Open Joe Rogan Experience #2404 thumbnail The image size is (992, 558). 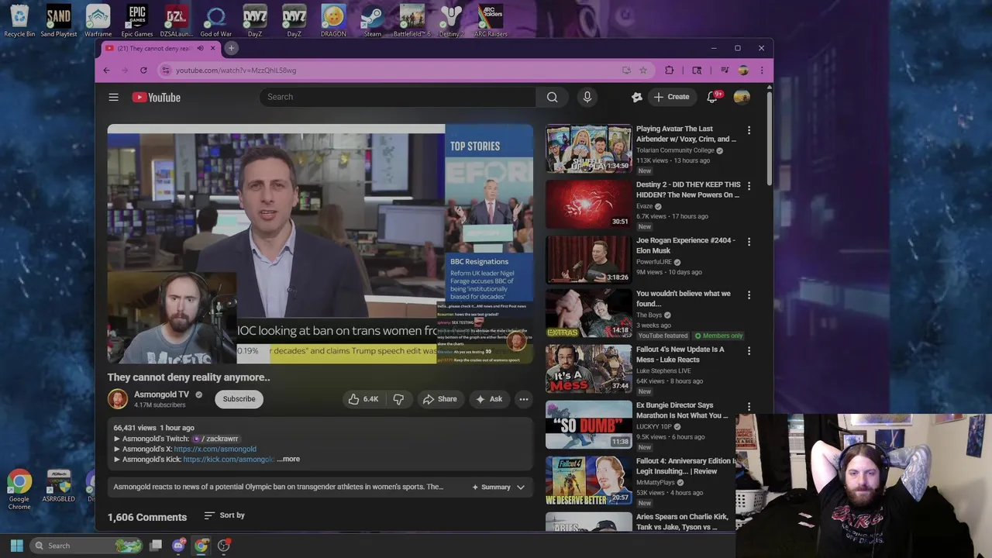(x=589, y=260)
